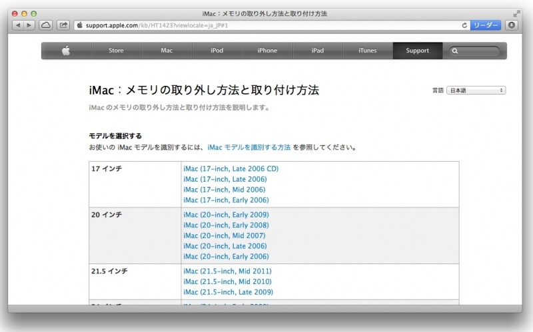Open iMac (21.5-inch, Mid 2011) link
533x332 pixels.
coord(227,271)
